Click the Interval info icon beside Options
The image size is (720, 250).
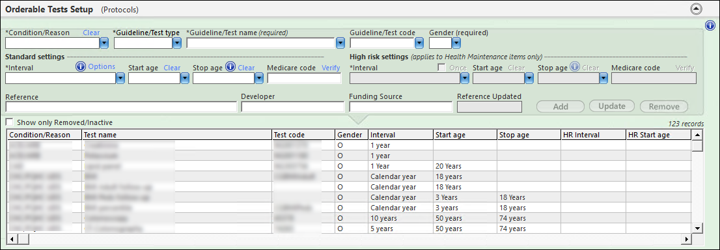click(81, 67)
